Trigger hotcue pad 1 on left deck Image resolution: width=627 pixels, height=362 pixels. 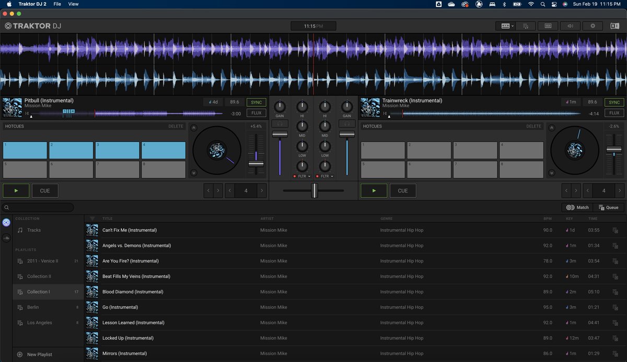point(25,150)
